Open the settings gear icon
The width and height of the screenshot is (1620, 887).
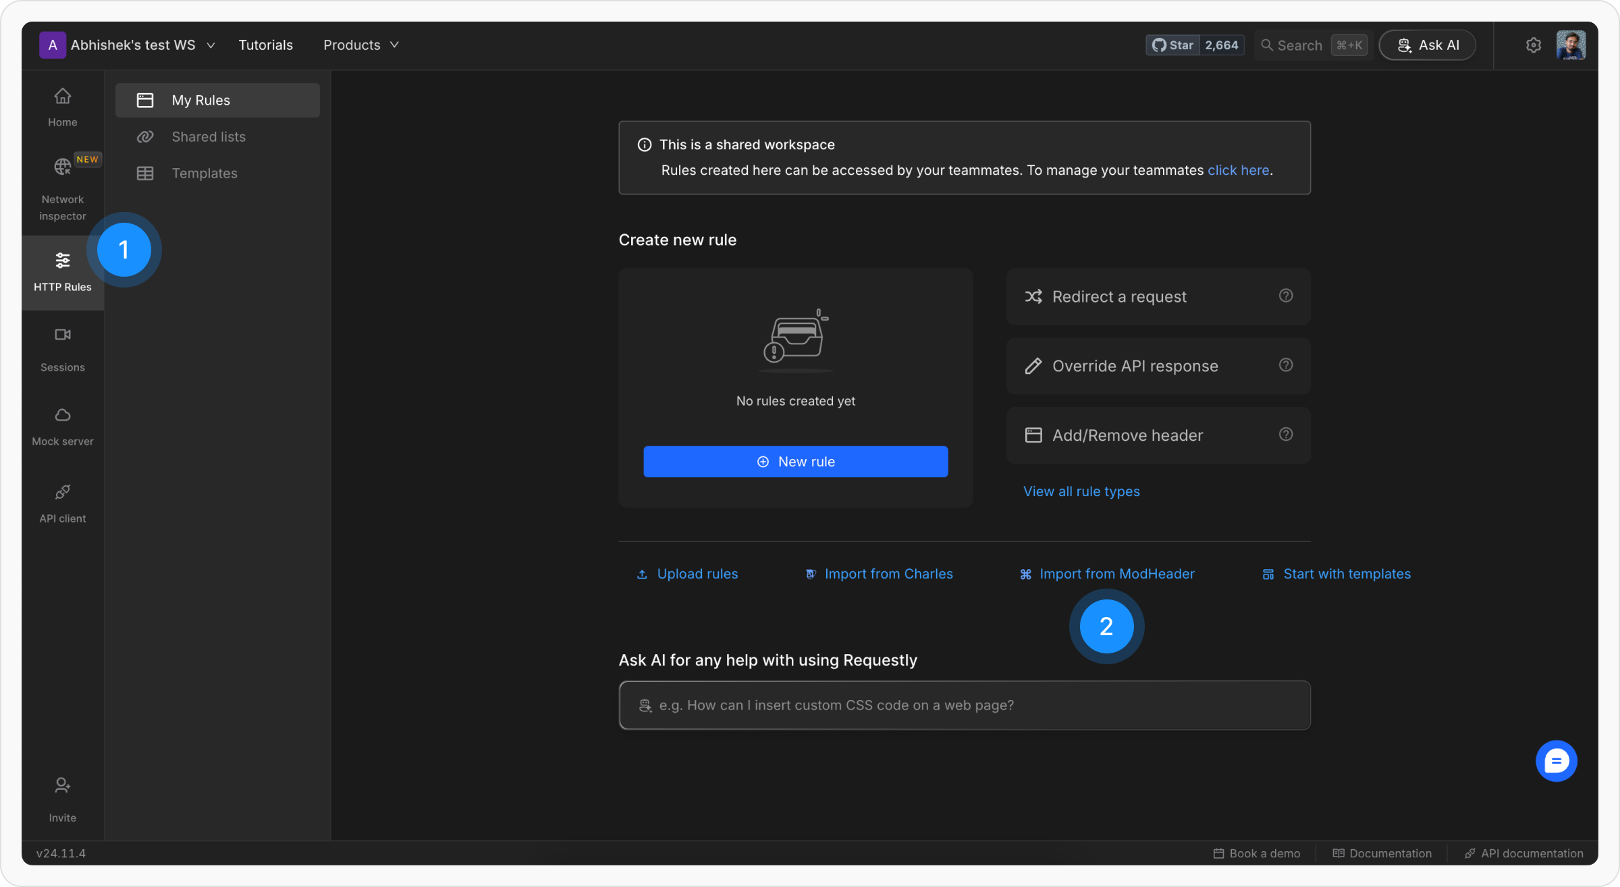click(1533, 45)
